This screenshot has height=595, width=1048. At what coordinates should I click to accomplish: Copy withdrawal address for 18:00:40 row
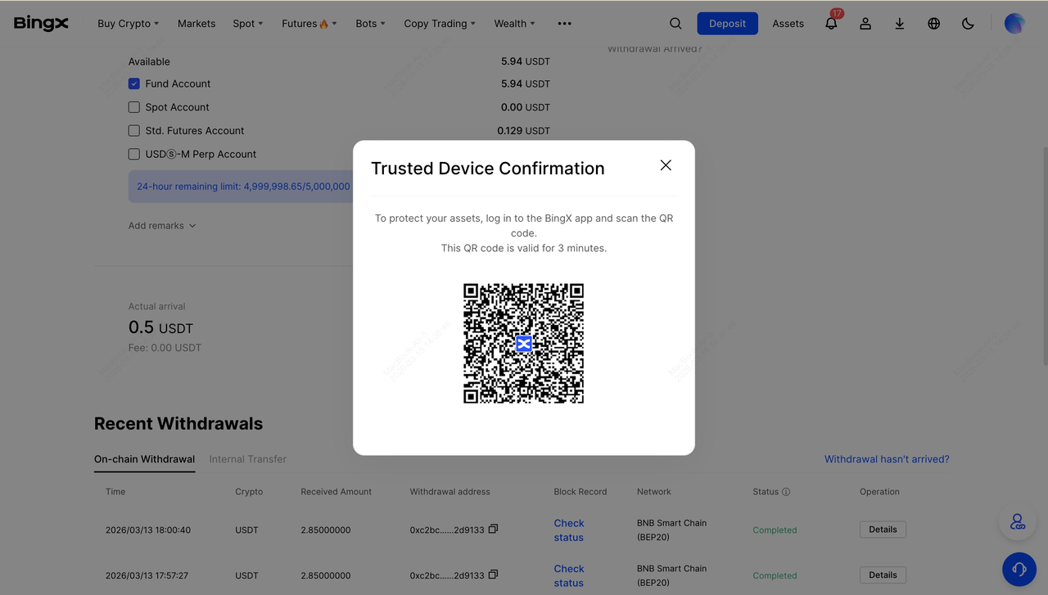click(x=493, y=529)
